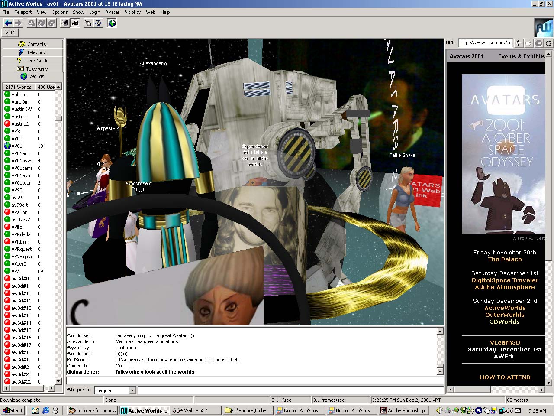Click the HOW TO ATTEND link
This screenshot has width=554, height=416.
[505, 377]
